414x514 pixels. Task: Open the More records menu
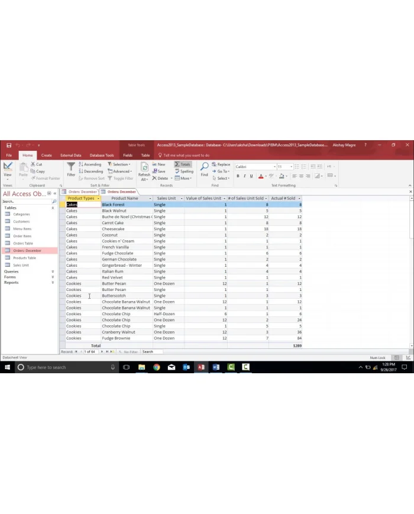tap(183, 178)
